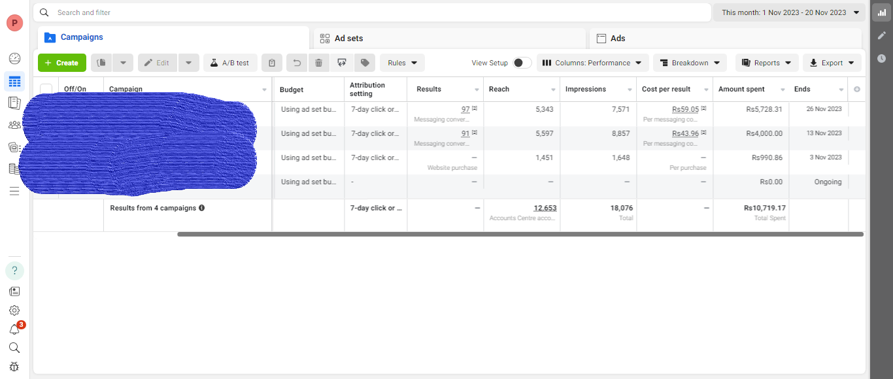Click the A/B test button
The height and width of the screenshot is (379, 893).
coord(230,63)
